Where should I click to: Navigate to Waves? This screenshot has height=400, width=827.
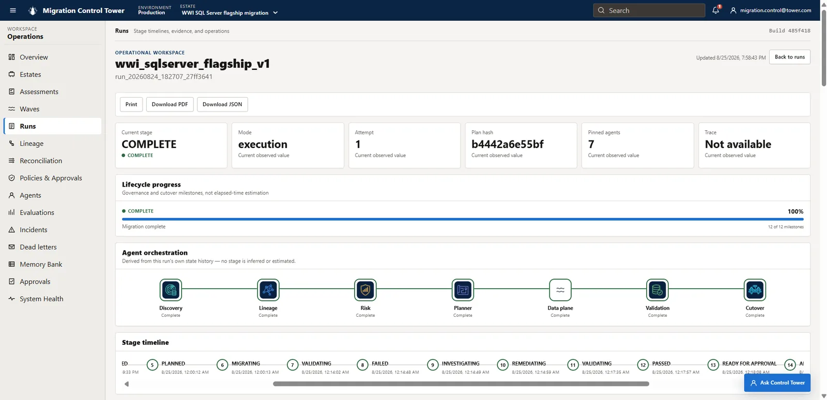point(52,109)
